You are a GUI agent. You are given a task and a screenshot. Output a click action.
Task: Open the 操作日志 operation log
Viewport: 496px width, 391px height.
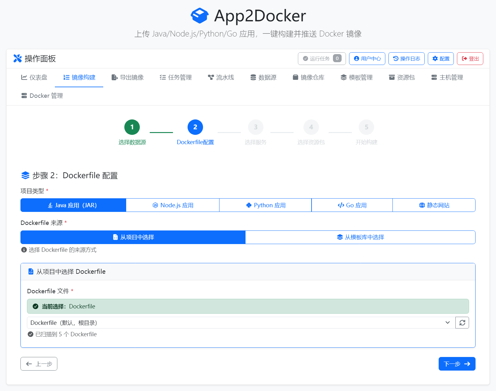click(x=406, y=58)
